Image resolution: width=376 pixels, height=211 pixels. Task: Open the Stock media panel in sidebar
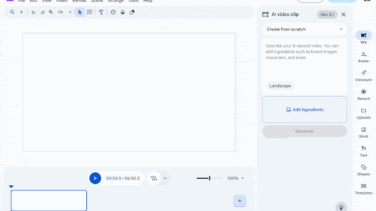(x=364, y=132)
